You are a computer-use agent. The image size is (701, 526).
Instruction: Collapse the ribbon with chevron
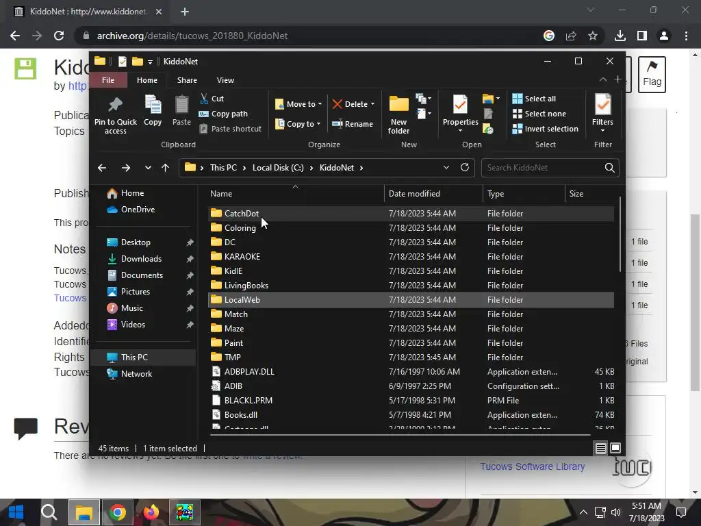tap(603, 79)
